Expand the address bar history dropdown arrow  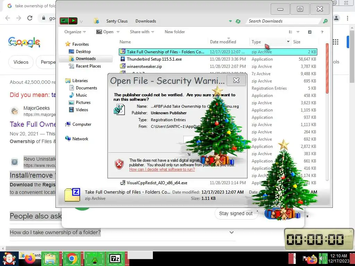tap(230, 21)
